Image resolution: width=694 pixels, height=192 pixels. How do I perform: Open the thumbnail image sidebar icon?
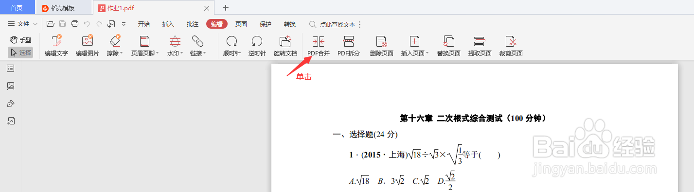click(x=11, y=86)
